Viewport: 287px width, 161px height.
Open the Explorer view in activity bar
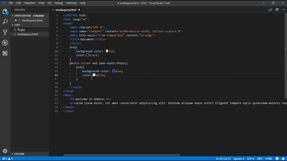point(5,12)
